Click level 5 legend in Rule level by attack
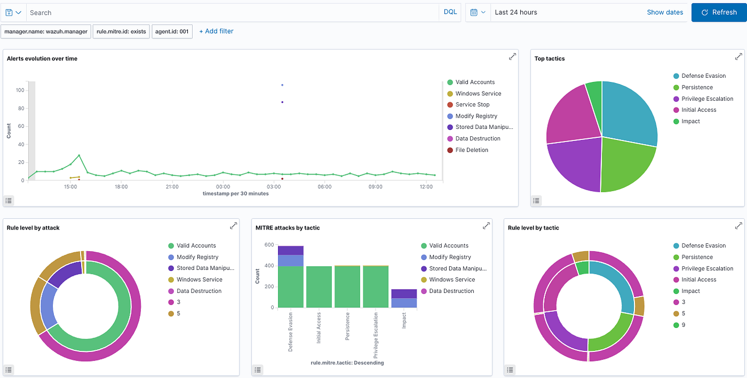 174,314
